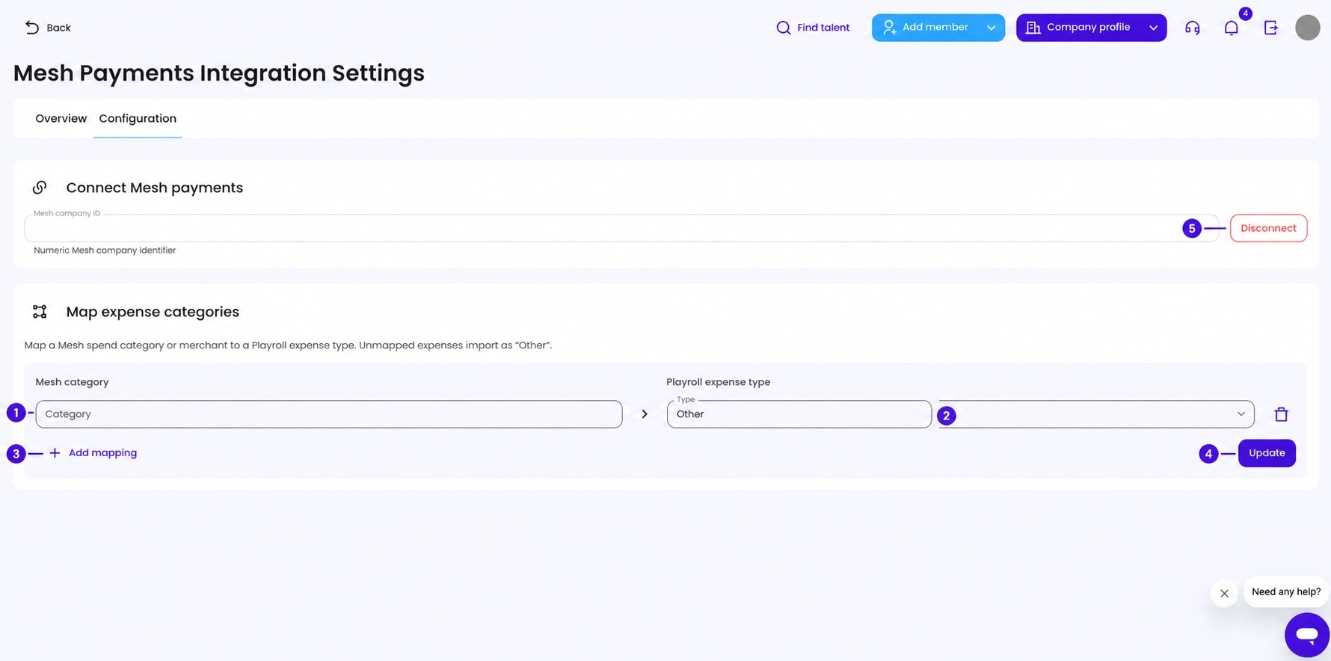This screenshot has width=1331, height=661.
Task: Click the mapping icon beside Map expense categories
Action: pyautogui.click(x=40, y=311)
